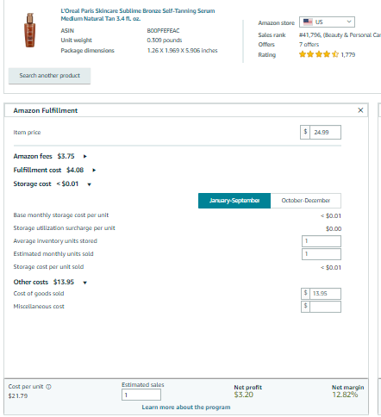Open the Amazon store country dropdown
381x417 pixels.
[x=327, y=22]
